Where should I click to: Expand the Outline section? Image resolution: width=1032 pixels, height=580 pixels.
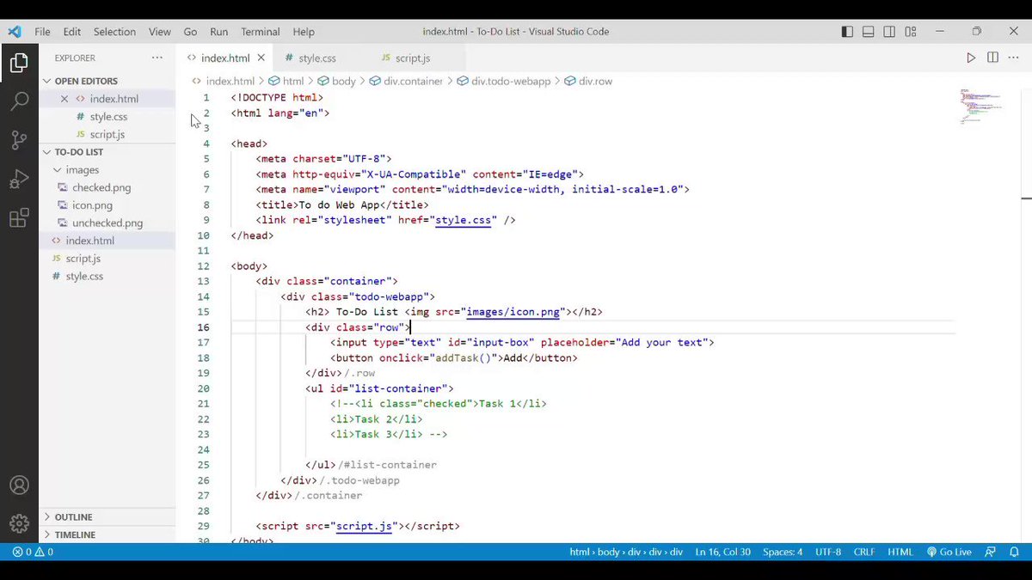[74, 517]
